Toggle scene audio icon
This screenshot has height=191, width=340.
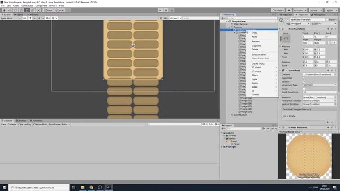[x=35, y=18]
